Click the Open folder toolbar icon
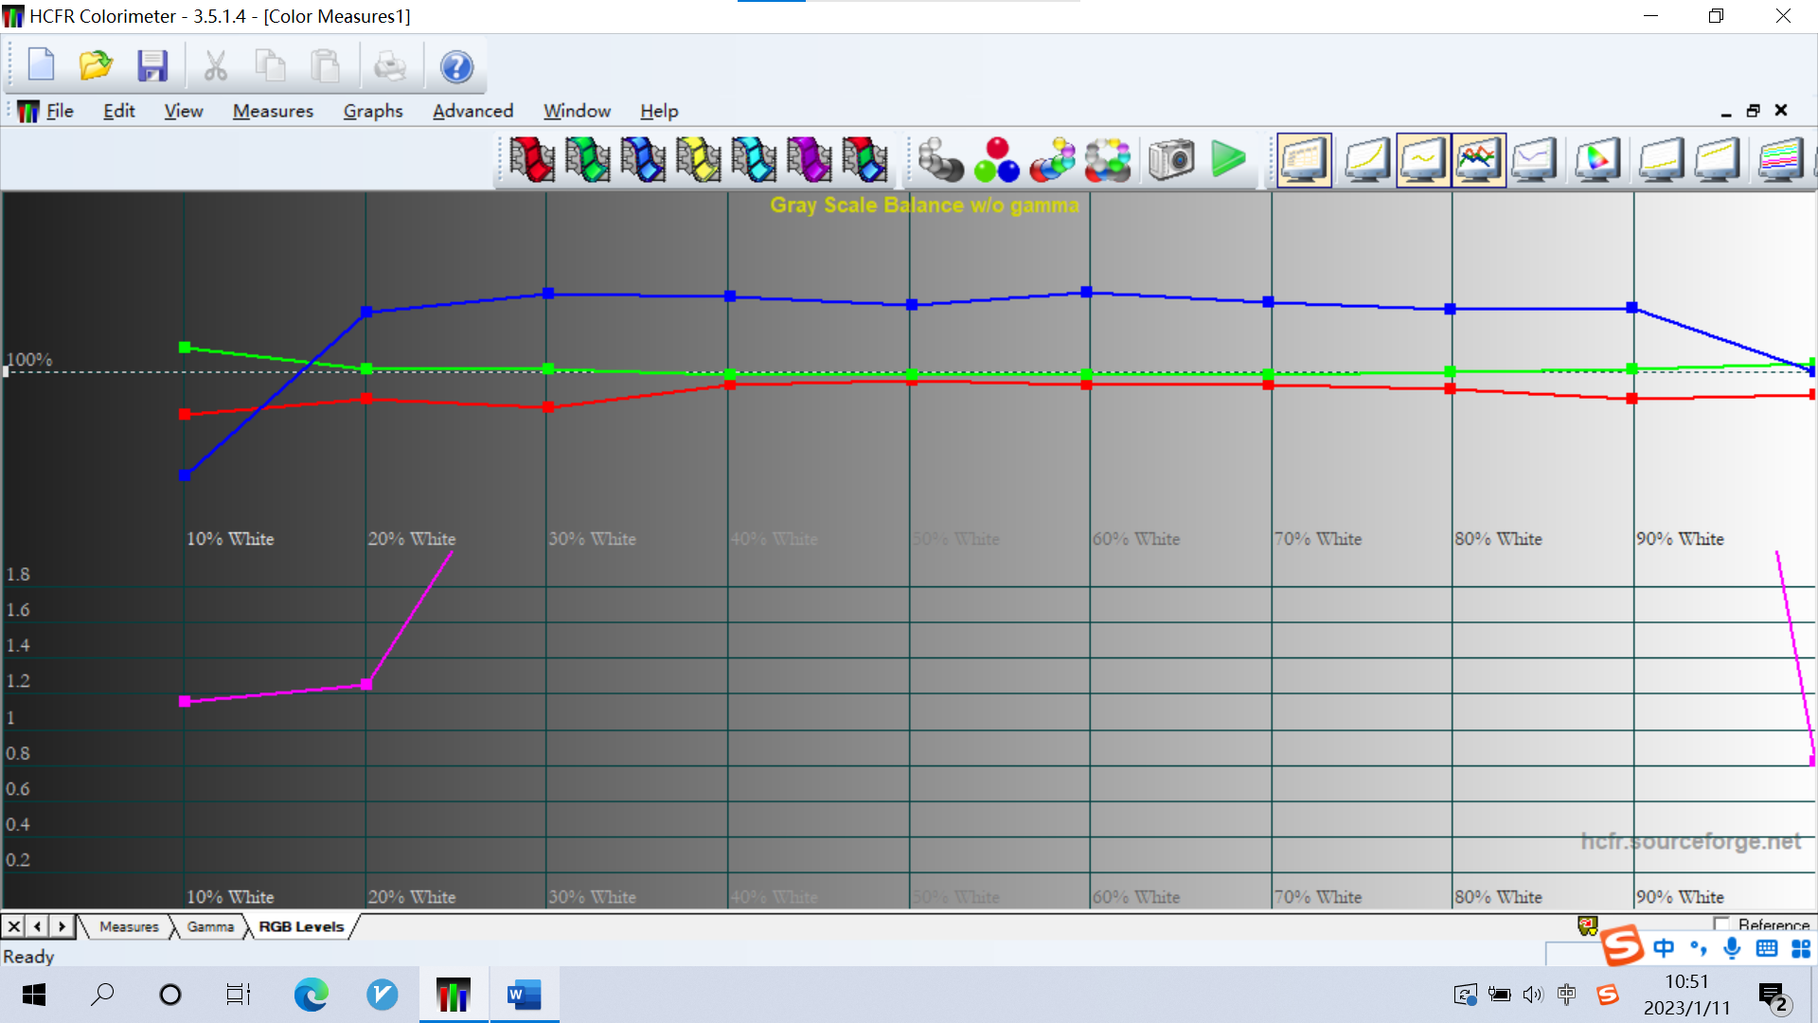Screen dimensions: 1818x1023 pos(95,66)
